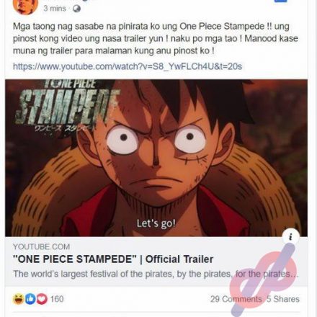Click the Love heart reaction icon
The image size is (317, 317).
tap(42, 299)
